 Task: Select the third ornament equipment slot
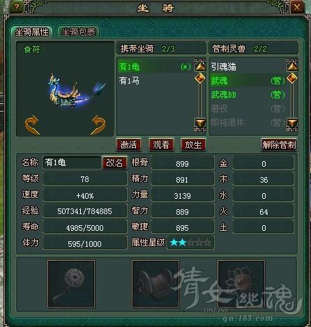pyautogui.click(x=241, y=284)
